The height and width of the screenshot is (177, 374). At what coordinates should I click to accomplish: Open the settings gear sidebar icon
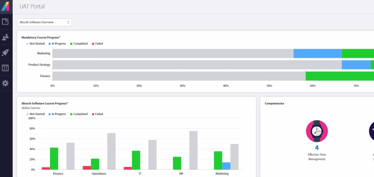click(5, 83)
